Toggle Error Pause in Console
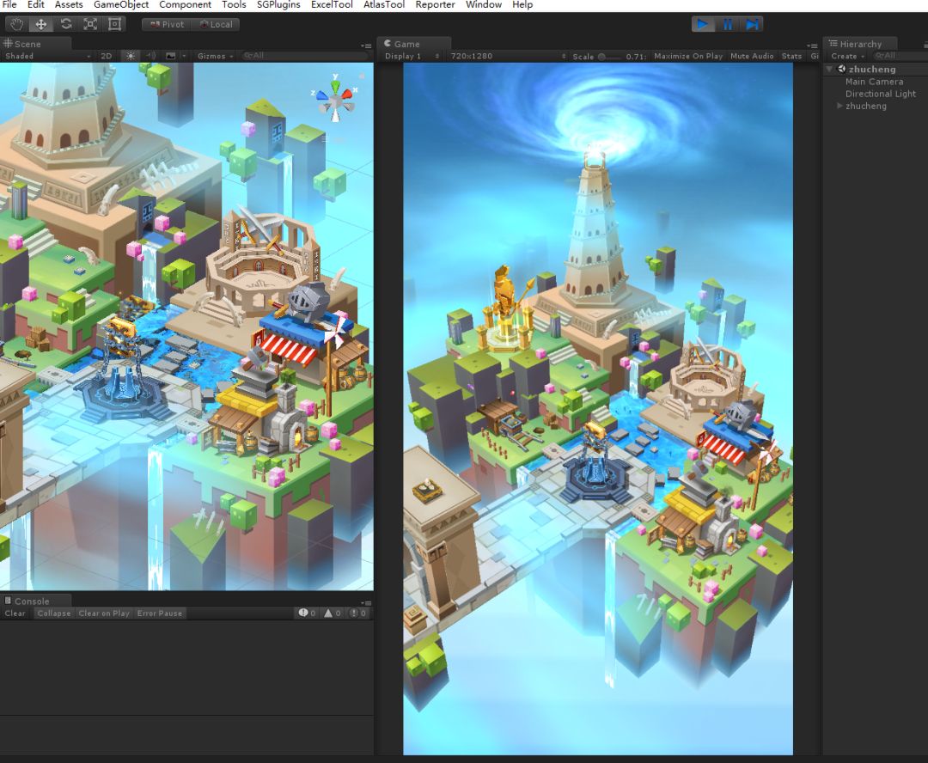 click(160, 613)
